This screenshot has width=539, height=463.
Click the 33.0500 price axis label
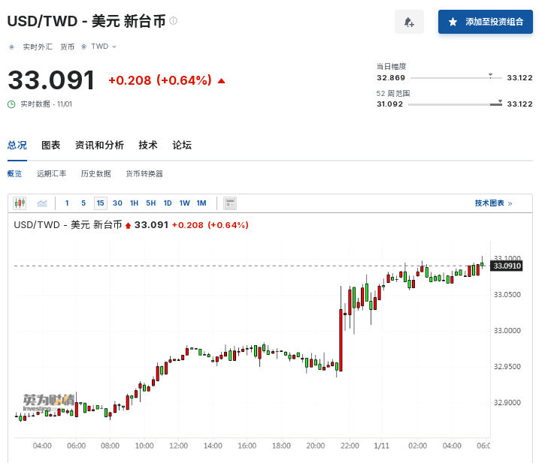pyautogui.click(x=507, y=295)
